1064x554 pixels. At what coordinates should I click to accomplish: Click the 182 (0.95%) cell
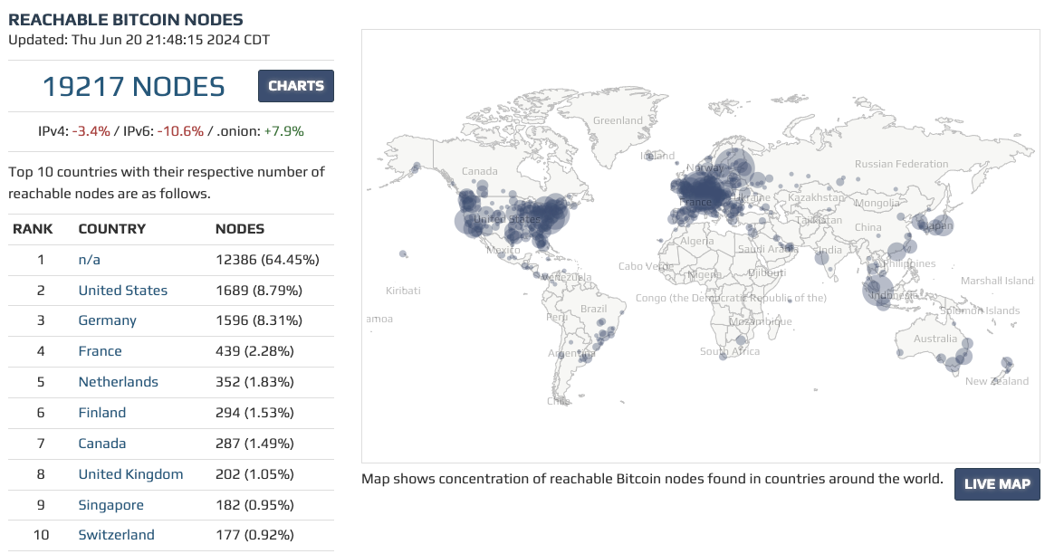[x=254, y=505]
